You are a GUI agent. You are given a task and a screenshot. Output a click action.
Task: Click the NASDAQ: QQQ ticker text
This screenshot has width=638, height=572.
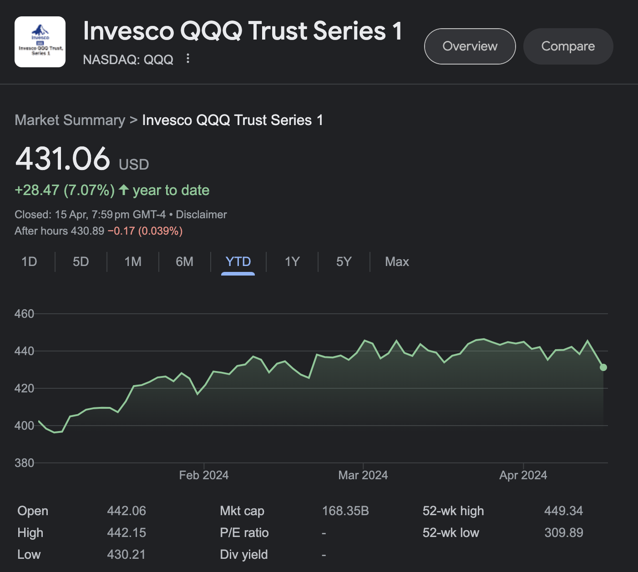coord(128,60)
